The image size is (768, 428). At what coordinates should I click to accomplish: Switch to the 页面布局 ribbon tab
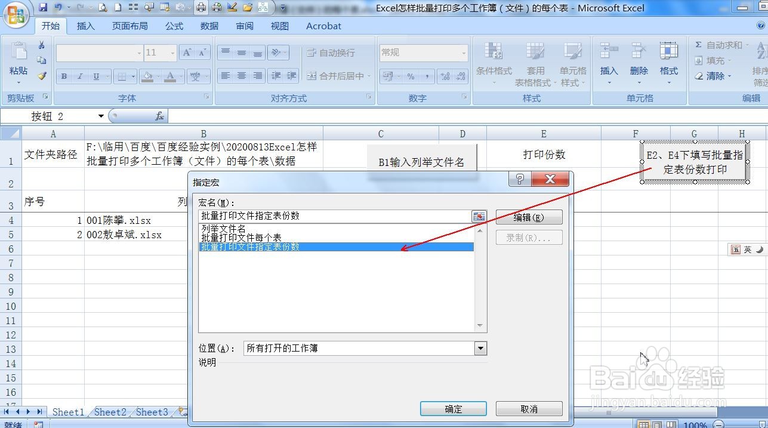129,26
